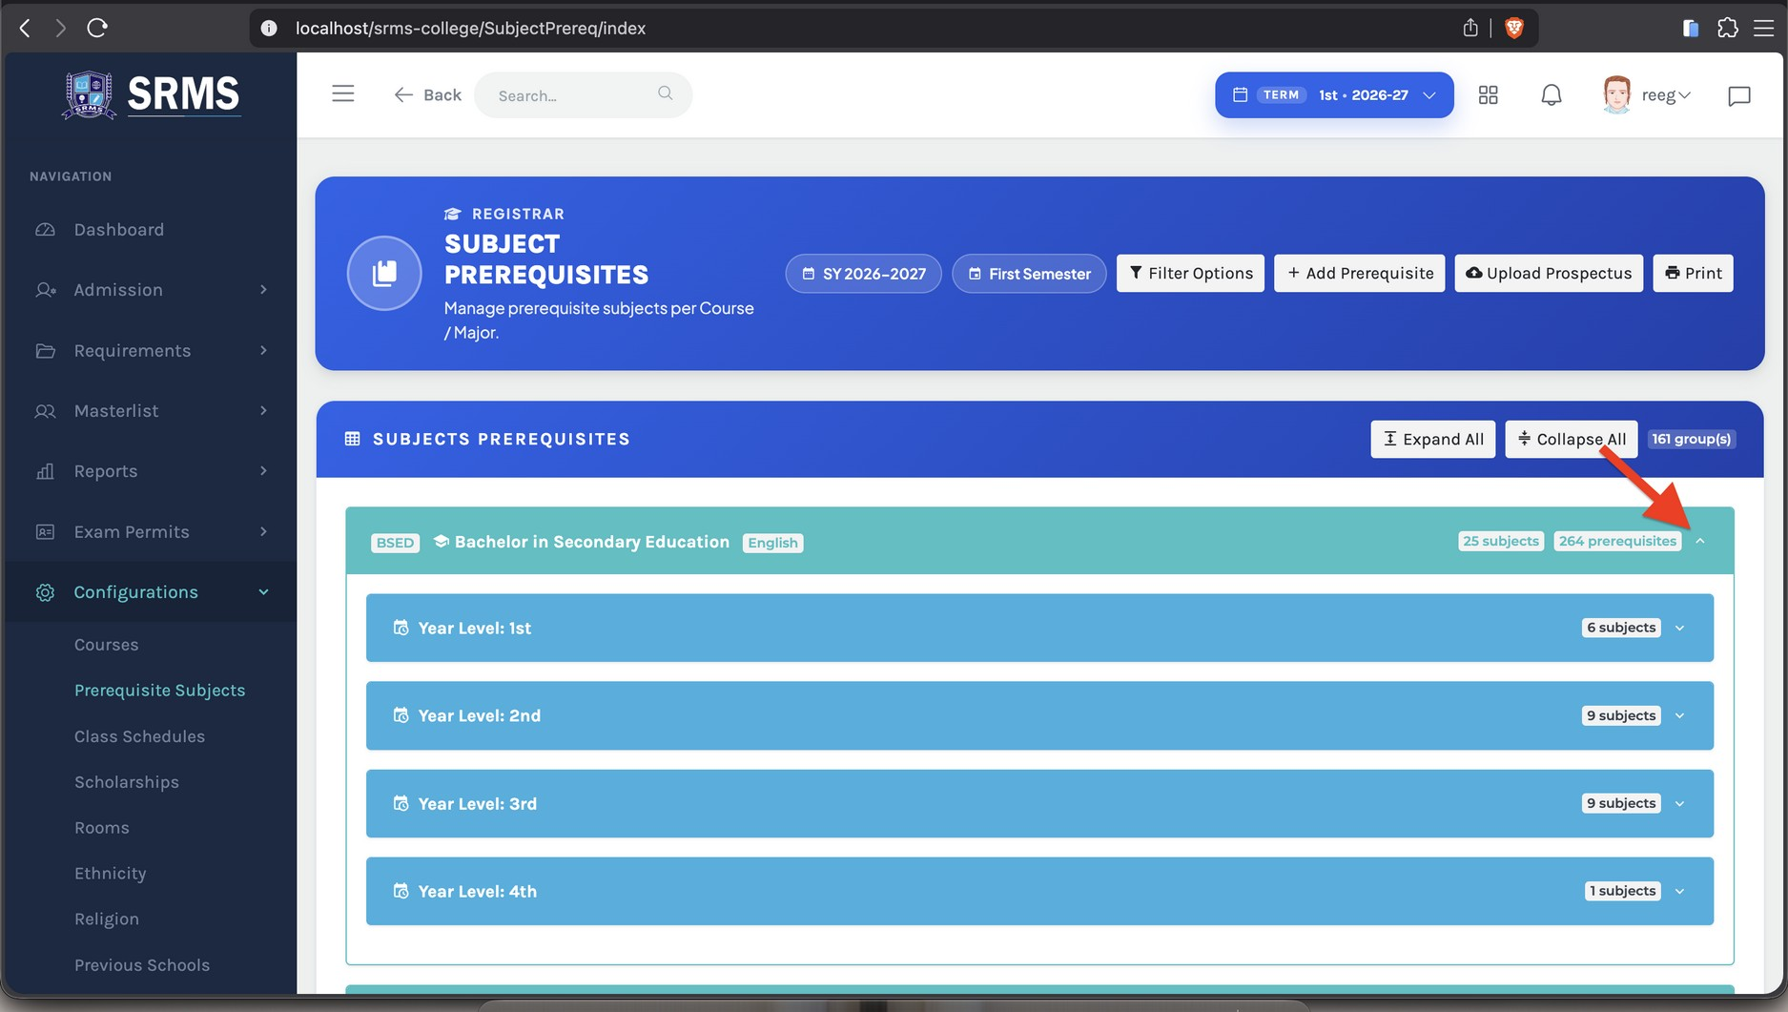The image size is (1788, 1012).
Task: Click the Dashboard gauge icon
Action: pyautogui.click(x=45, y=230)
